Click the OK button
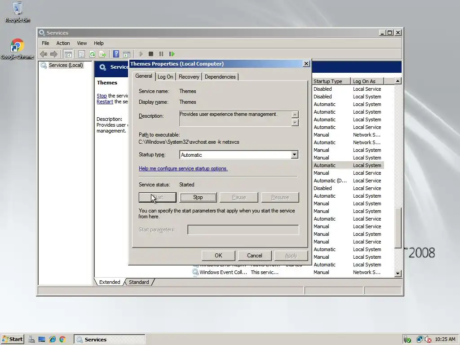 click(218, 256)
